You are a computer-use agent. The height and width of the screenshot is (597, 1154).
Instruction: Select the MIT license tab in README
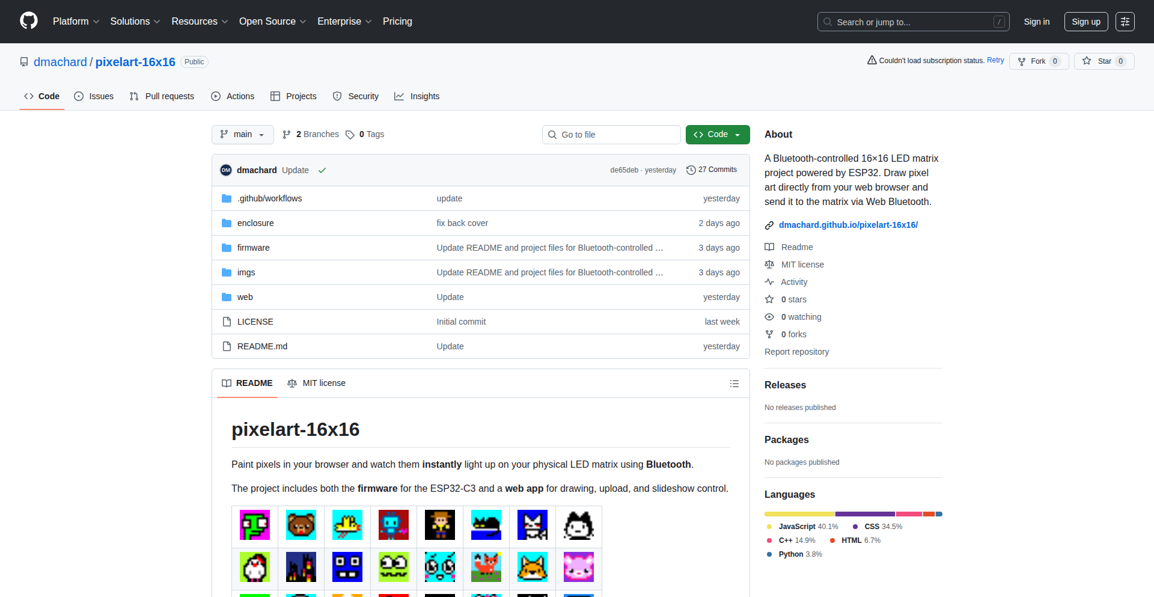coord(317,384)
